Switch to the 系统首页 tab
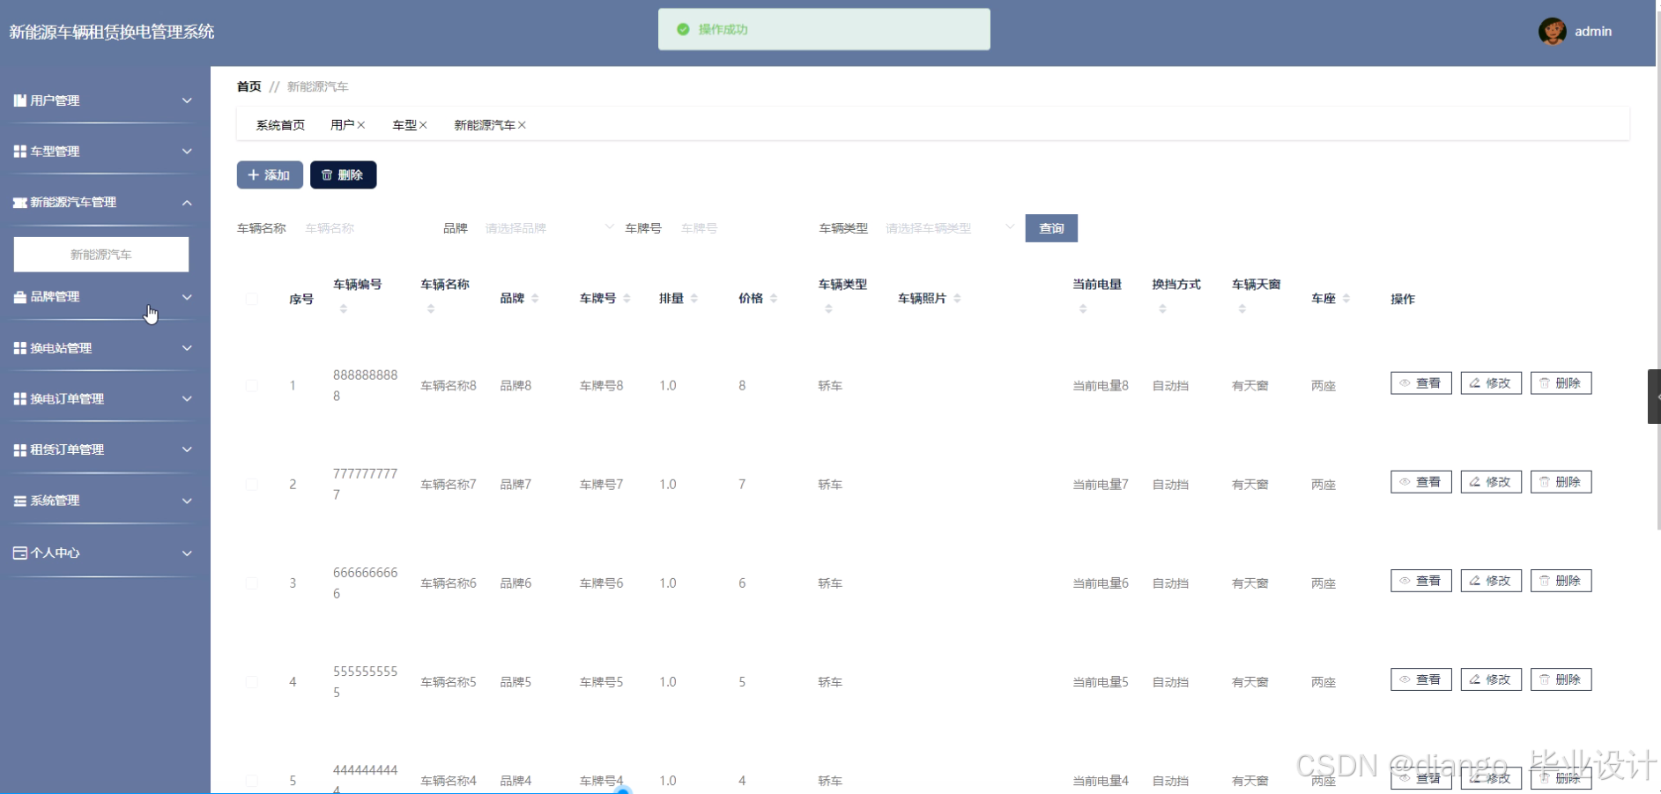The width and height of the screenshot is (1661, 794). pos(279,124)
